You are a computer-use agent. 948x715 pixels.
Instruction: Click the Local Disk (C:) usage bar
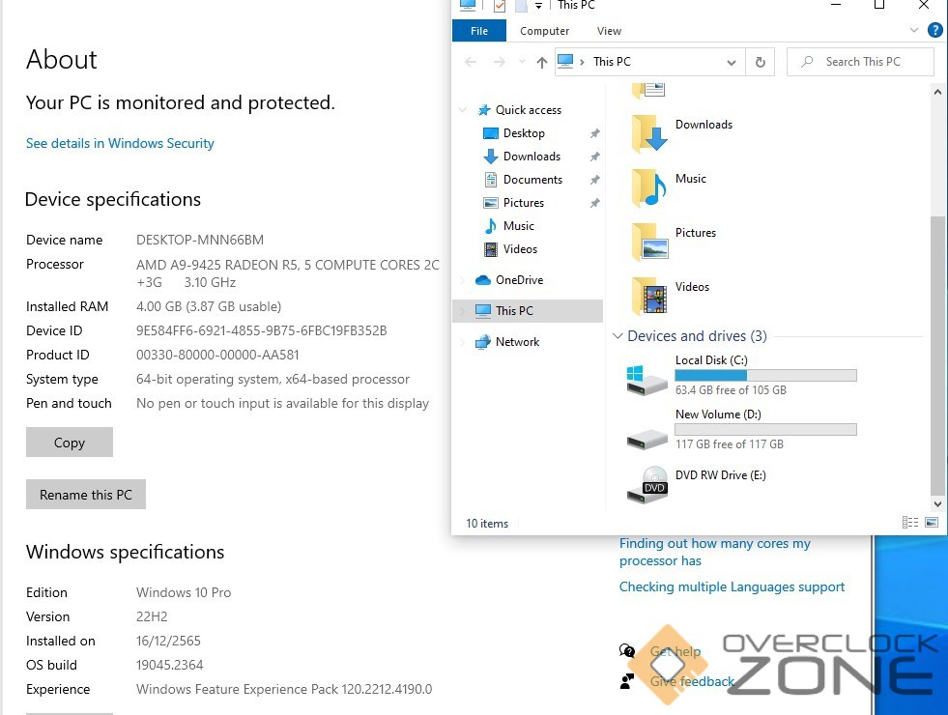(765, 375)
